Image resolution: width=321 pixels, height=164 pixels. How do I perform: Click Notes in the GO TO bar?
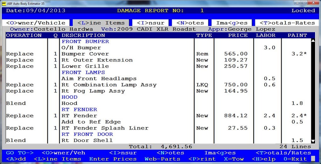pos(170,153)
